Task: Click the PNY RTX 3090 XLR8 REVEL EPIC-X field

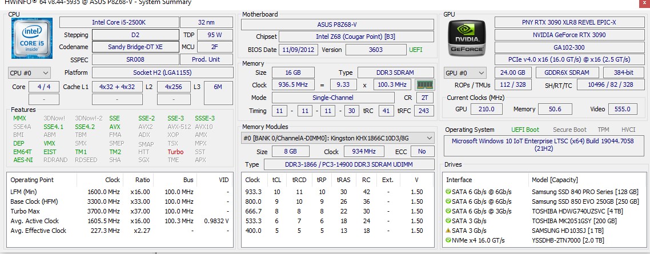Action: click(x=569, y=22)
